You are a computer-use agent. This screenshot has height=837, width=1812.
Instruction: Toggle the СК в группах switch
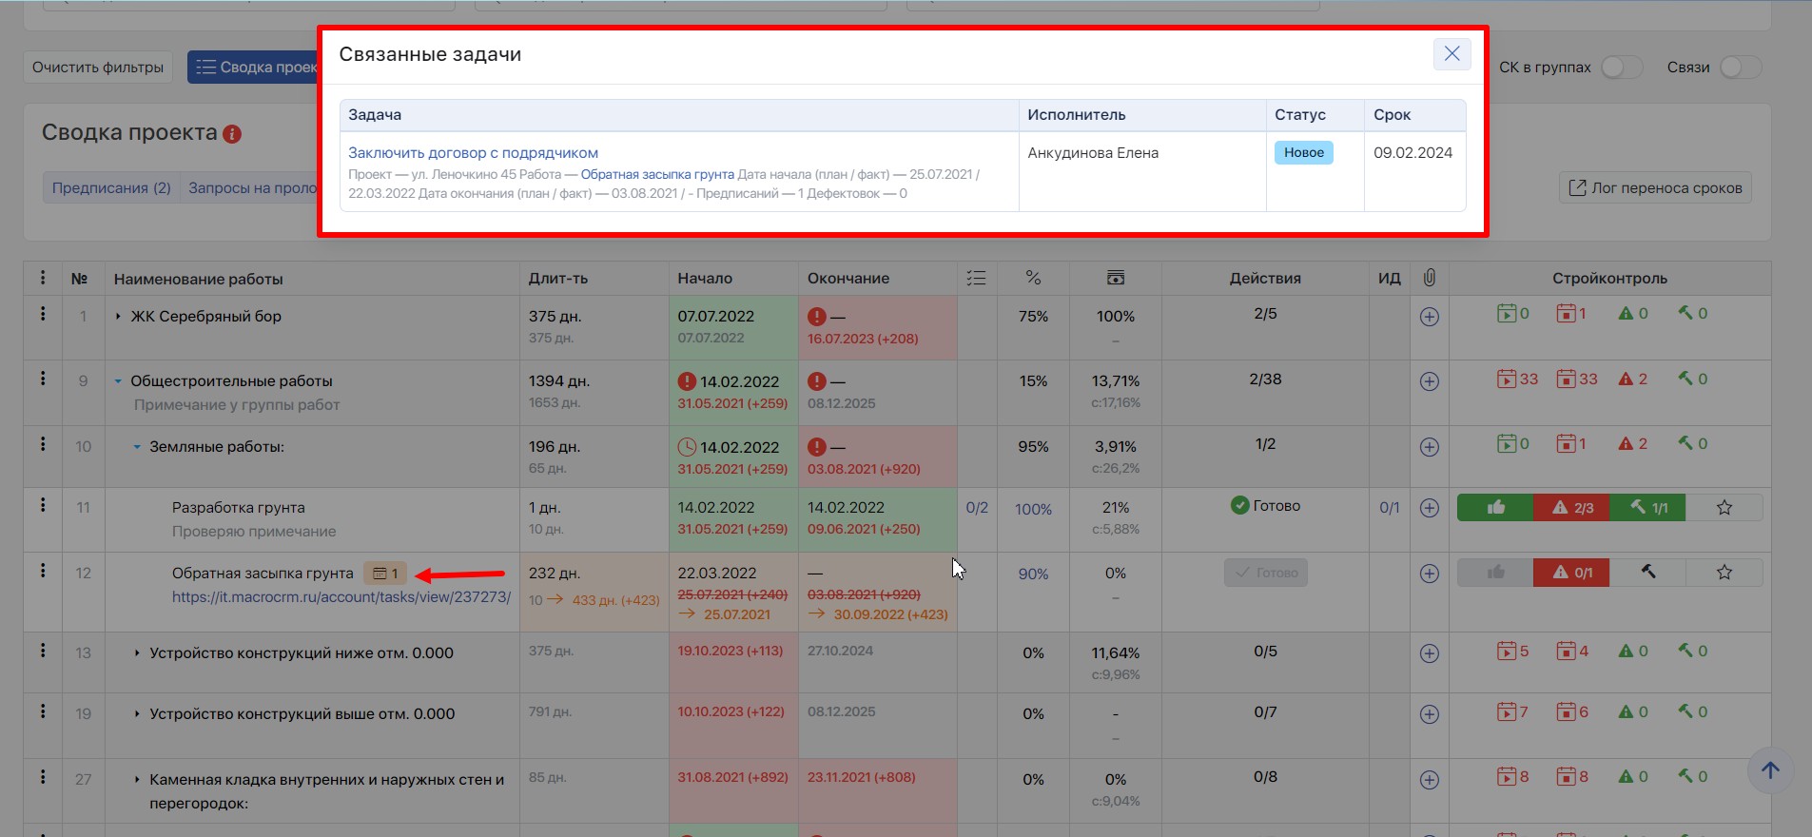coord(1621,68)
